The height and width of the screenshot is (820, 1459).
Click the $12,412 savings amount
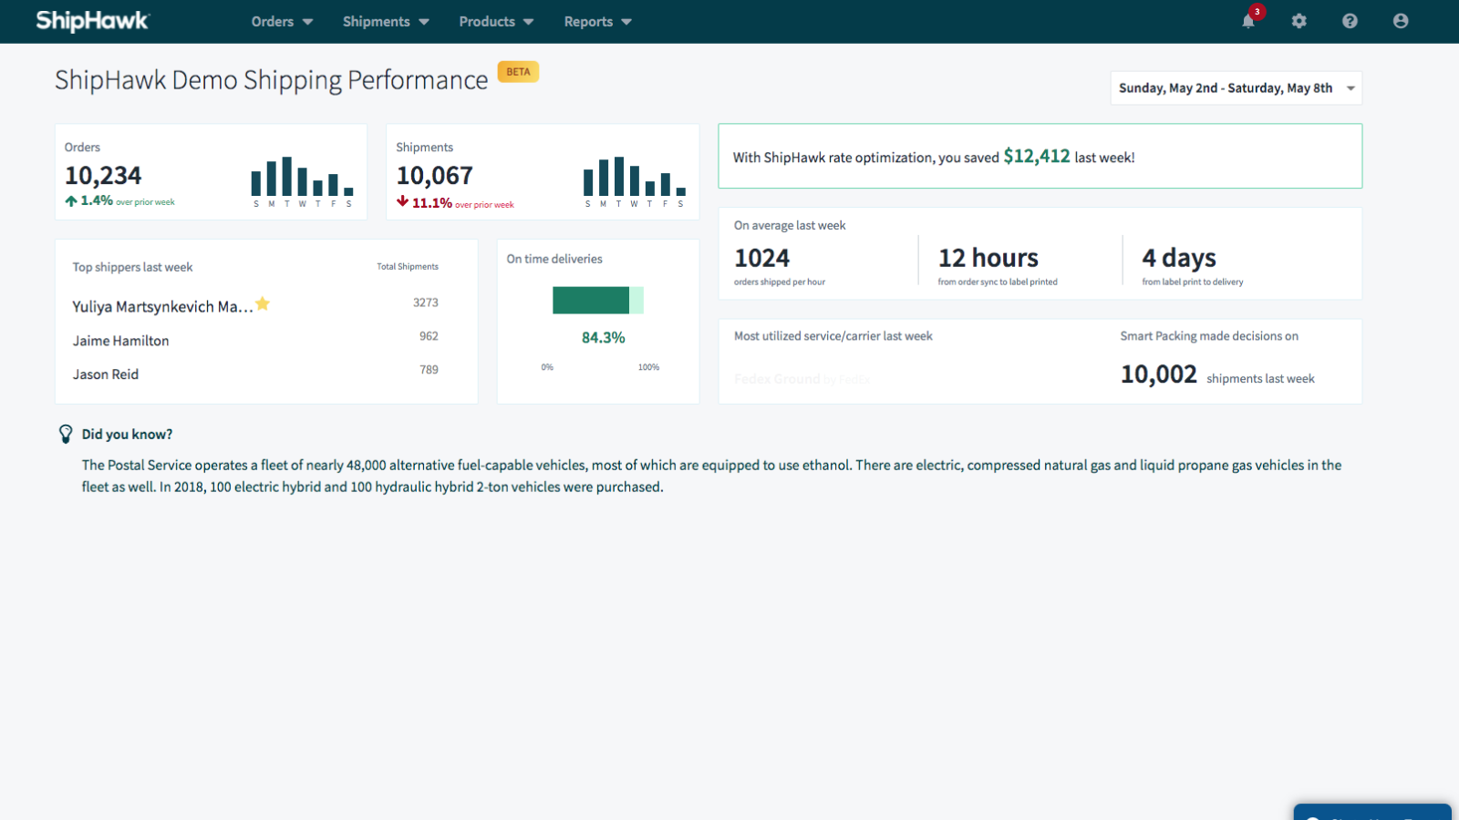[1037, 156]
